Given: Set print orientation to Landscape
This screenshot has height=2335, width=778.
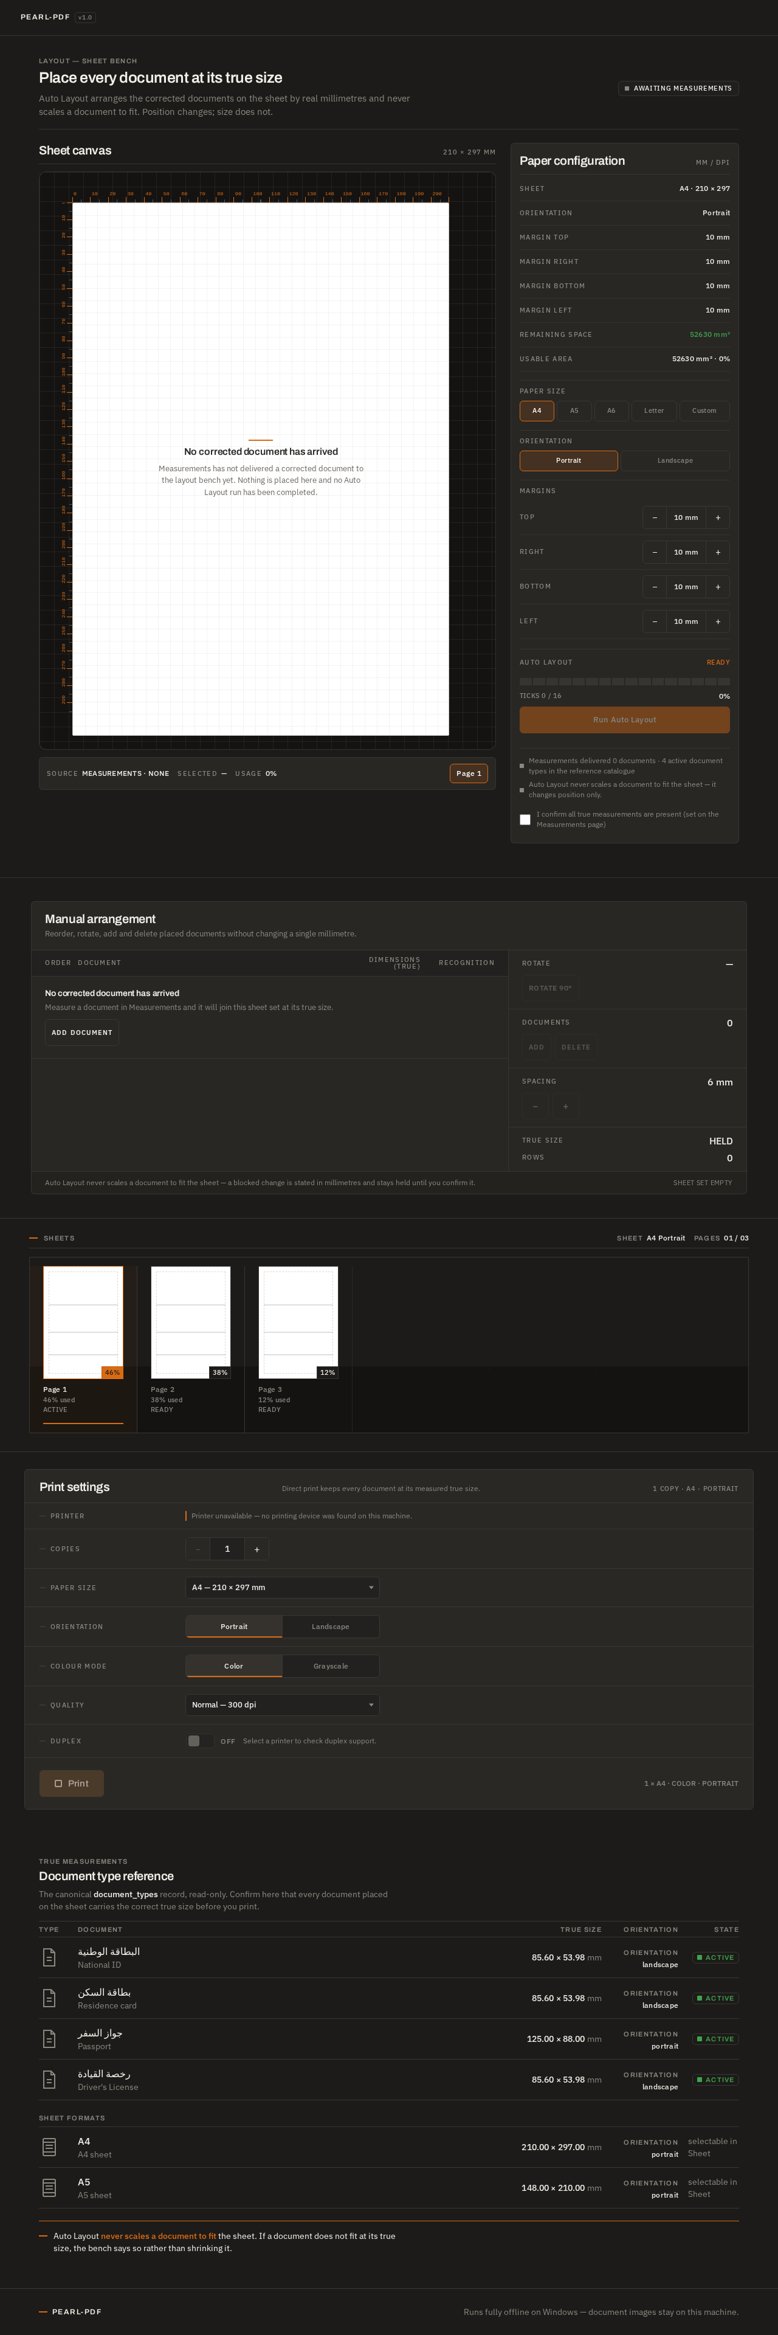Looking at the screenshot, I should coord(331,1626).
